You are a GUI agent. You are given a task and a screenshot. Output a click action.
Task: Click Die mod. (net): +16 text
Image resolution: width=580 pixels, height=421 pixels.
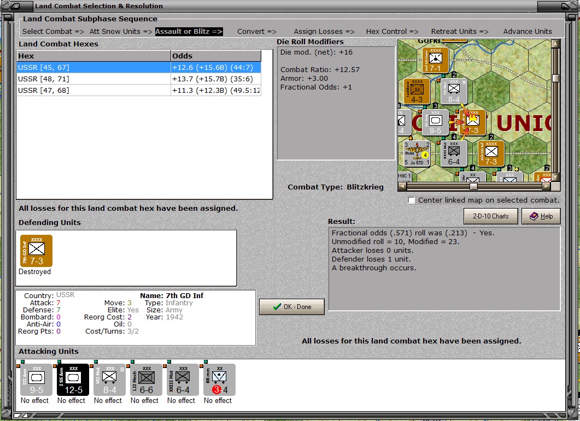(317, 52)
